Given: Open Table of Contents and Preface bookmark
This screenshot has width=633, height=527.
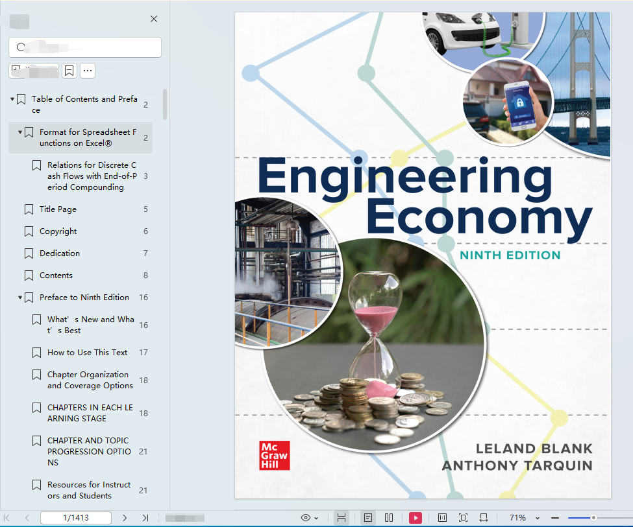Looking at the screenshot, I should (84, 104).
